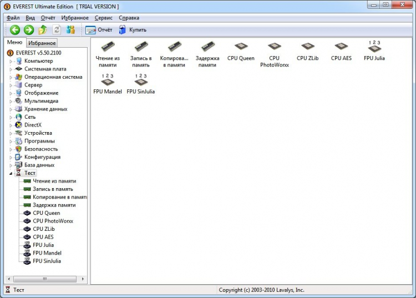Select FPU Julia in the tree
Viewport: 416px width, 298px height.
click(43, 245)
